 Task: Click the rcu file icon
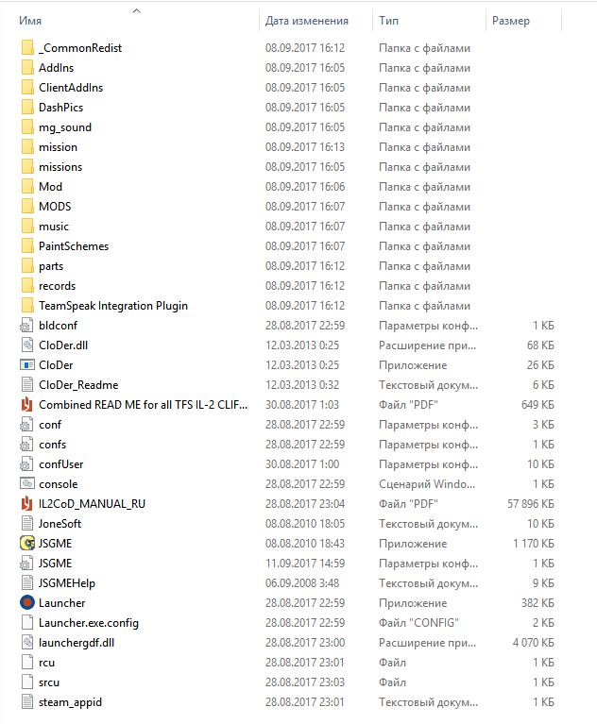[x=27, y=663]
